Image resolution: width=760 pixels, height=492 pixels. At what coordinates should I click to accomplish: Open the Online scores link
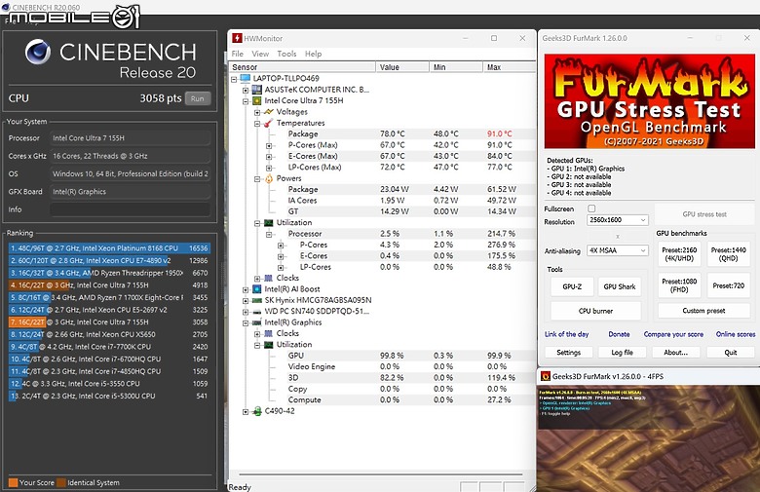[736, 334]
